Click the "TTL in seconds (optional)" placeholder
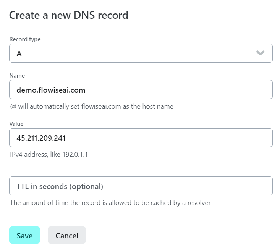 tap(60, 186)
